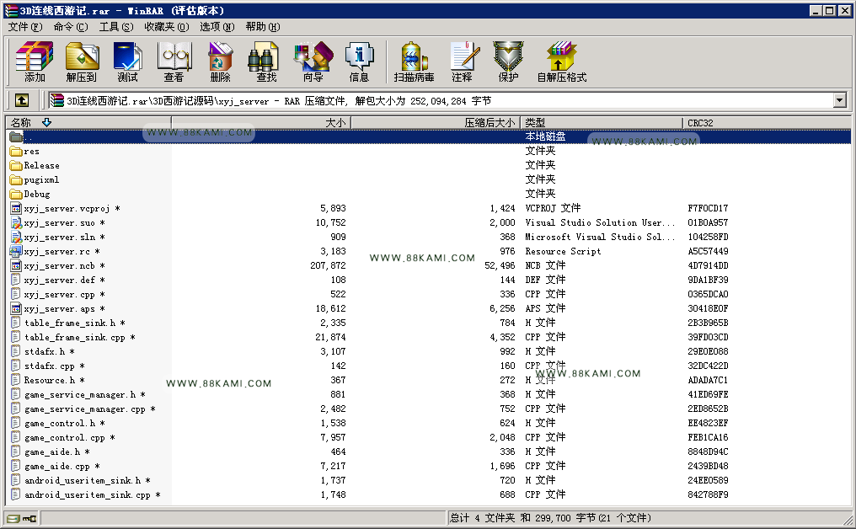Click the 保护 (Protect) shield icon
856x529 pixels.
pyautogui.click(x=508, y=61)
